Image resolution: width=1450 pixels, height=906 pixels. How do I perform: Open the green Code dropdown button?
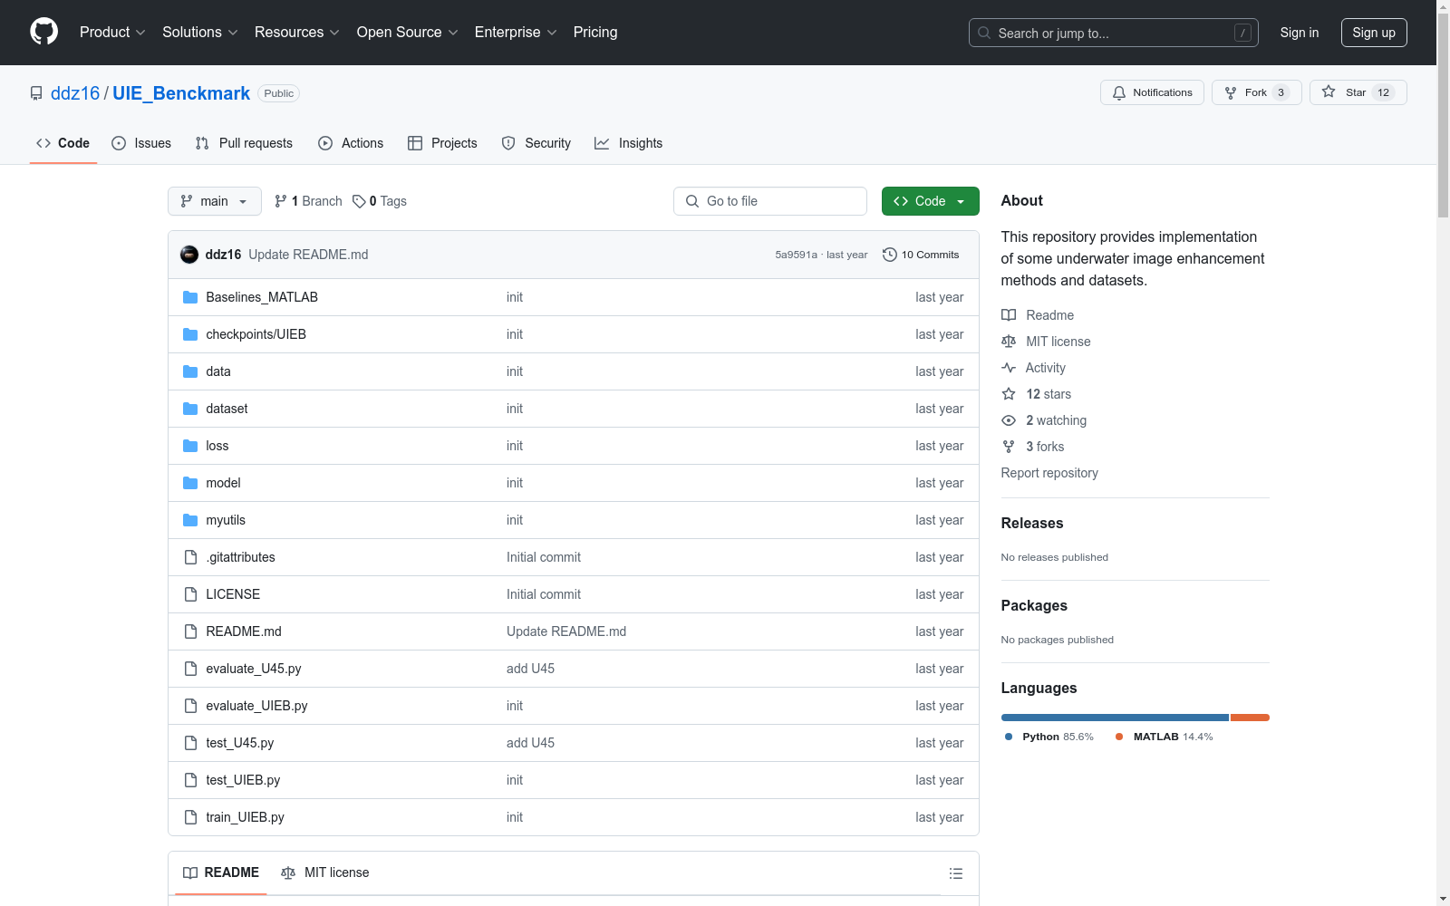tap(930, 201)
